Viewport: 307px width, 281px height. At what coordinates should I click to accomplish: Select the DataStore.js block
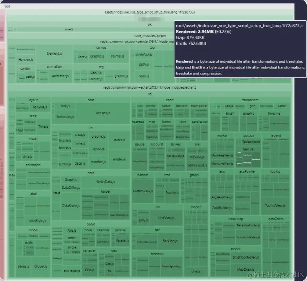pos(71,206)
